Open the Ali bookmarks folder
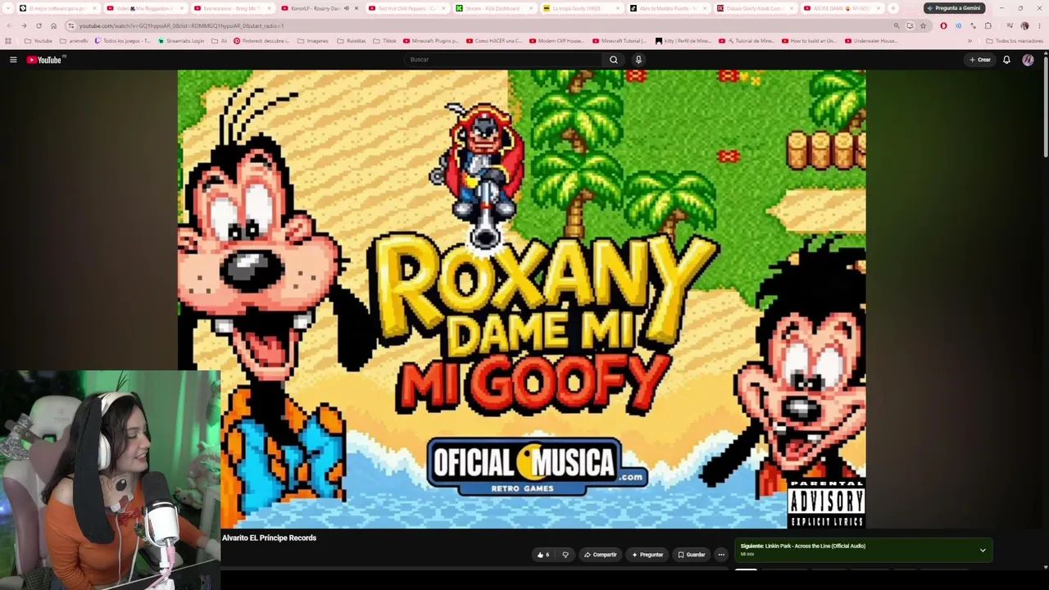 tap(219, 41)
